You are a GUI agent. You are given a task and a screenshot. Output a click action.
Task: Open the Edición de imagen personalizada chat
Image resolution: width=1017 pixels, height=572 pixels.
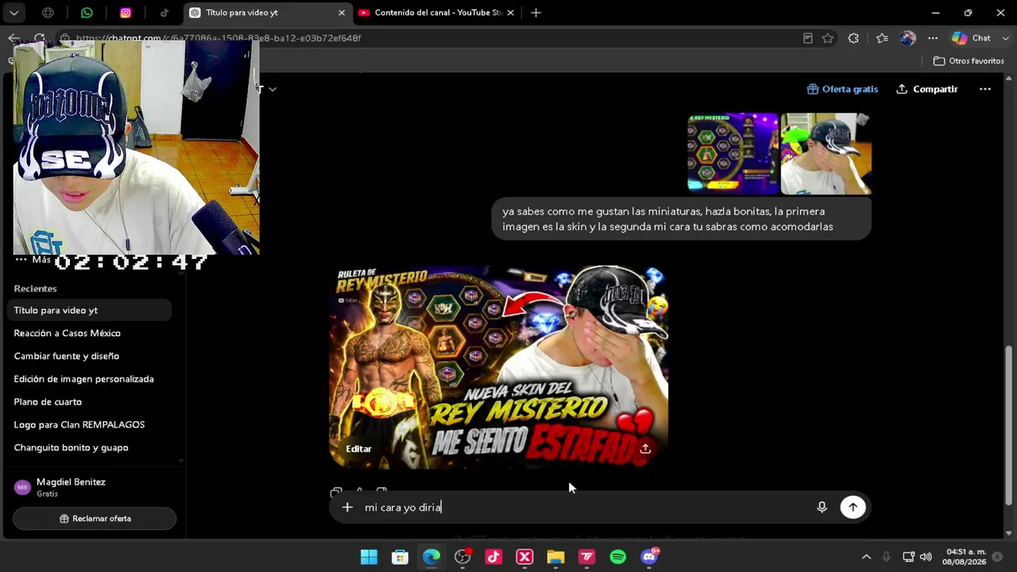(x=89, y=379)
